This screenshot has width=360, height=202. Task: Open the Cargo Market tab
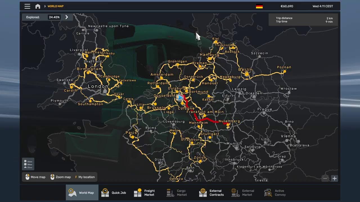pos(177,192)
